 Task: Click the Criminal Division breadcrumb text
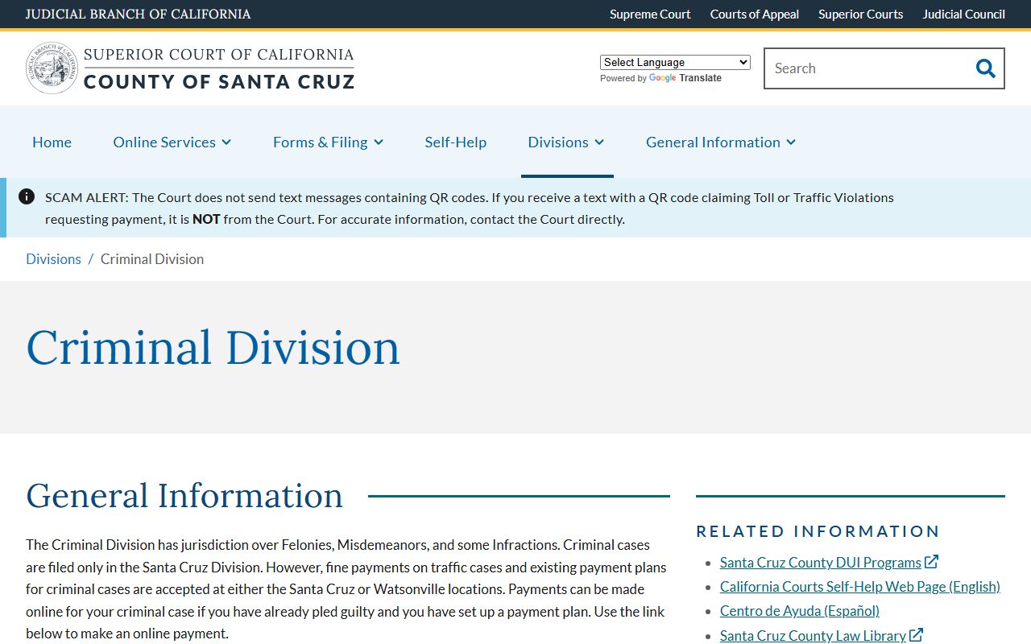[x=152, y=258]
